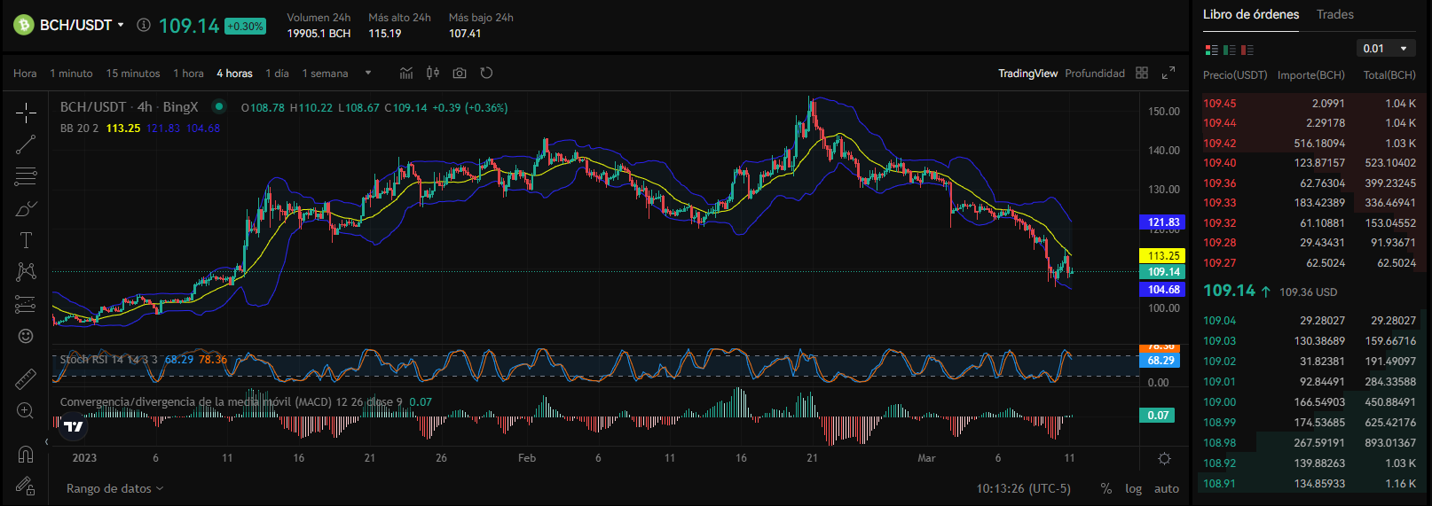Open the ruler measure tool
The width and height of the screenshot is (1432, 506).
pyautogui.click(x=26, y=379)
